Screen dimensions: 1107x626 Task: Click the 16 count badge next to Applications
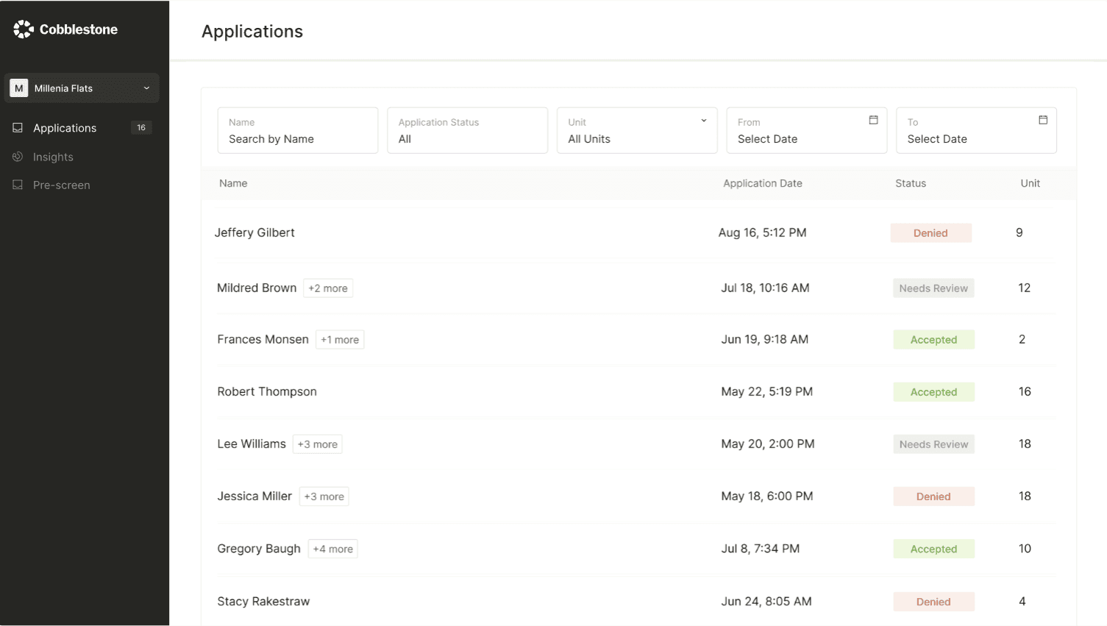(141, 128)
